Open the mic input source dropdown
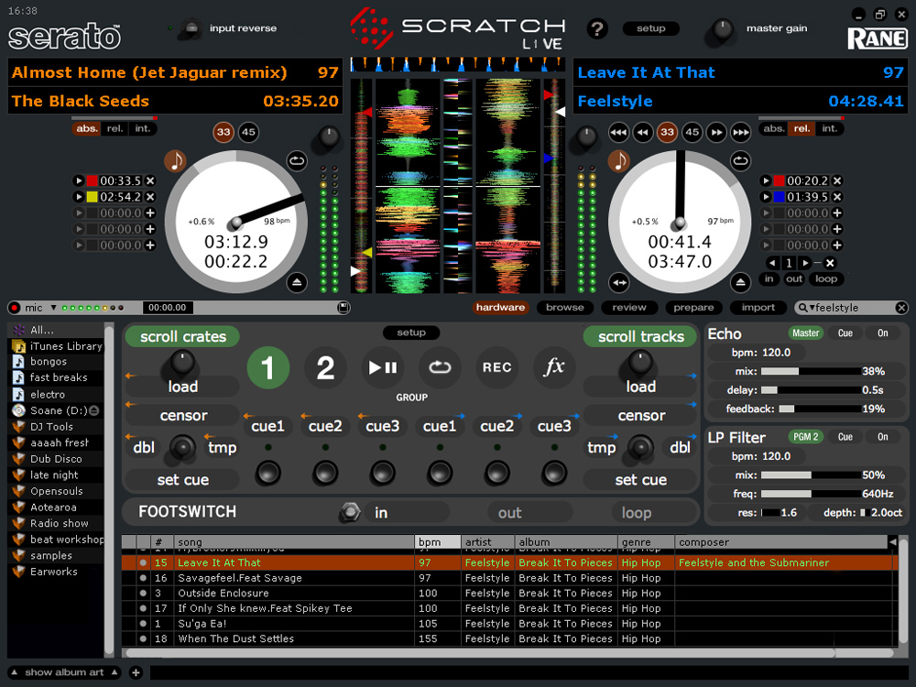The height and width of the screenshot is (687, 916). coord(53,307)
